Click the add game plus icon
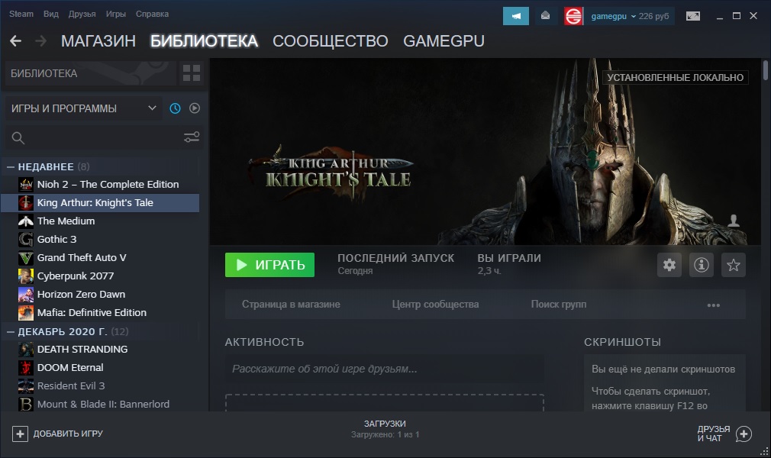Screen dimensions: 771x458 [20, 434]
